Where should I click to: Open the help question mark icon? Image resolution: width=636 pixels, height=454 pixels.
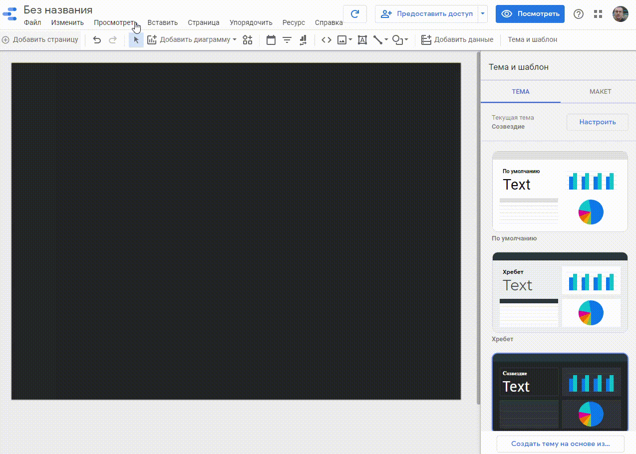pos(578,14)
